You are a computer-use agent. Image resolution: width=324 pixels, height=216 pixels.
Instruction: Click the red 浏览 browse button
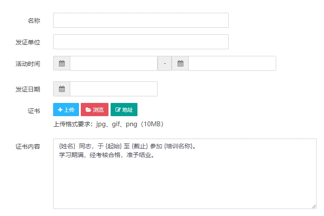click(94, 110)
